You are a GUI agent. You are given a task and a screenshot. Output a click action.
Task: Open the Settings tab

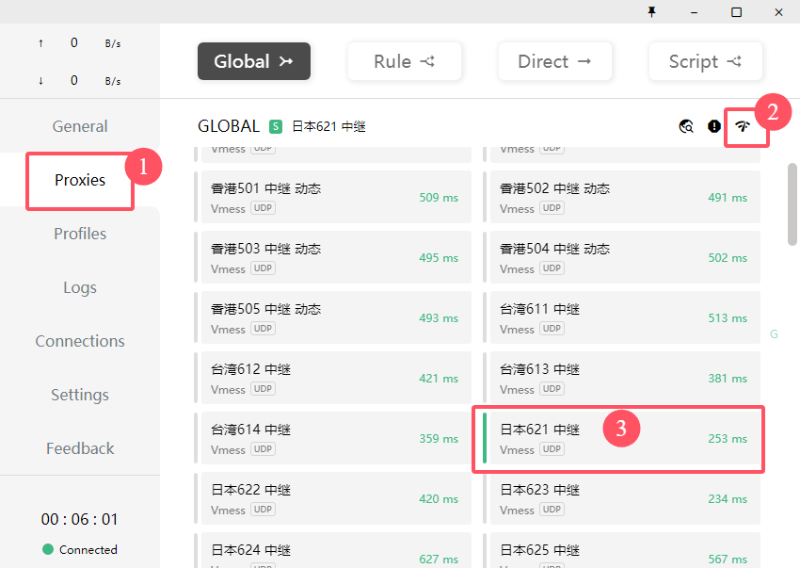coord(80,395)
